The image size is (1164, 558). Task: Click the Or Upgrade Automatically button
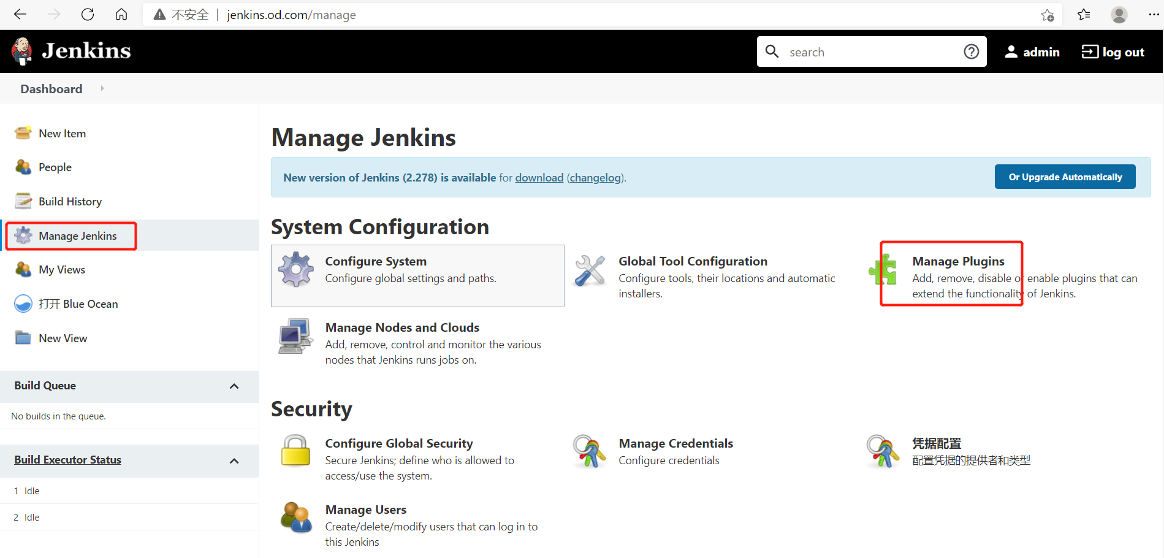[1065, 177]
